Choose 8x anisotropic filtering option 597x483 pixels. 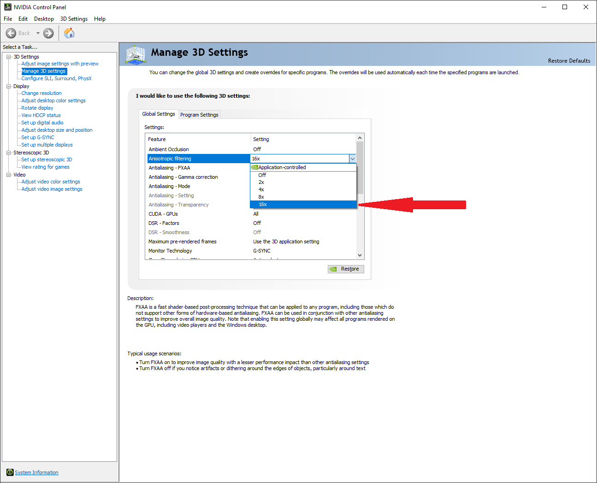click(x=303, y=197)
